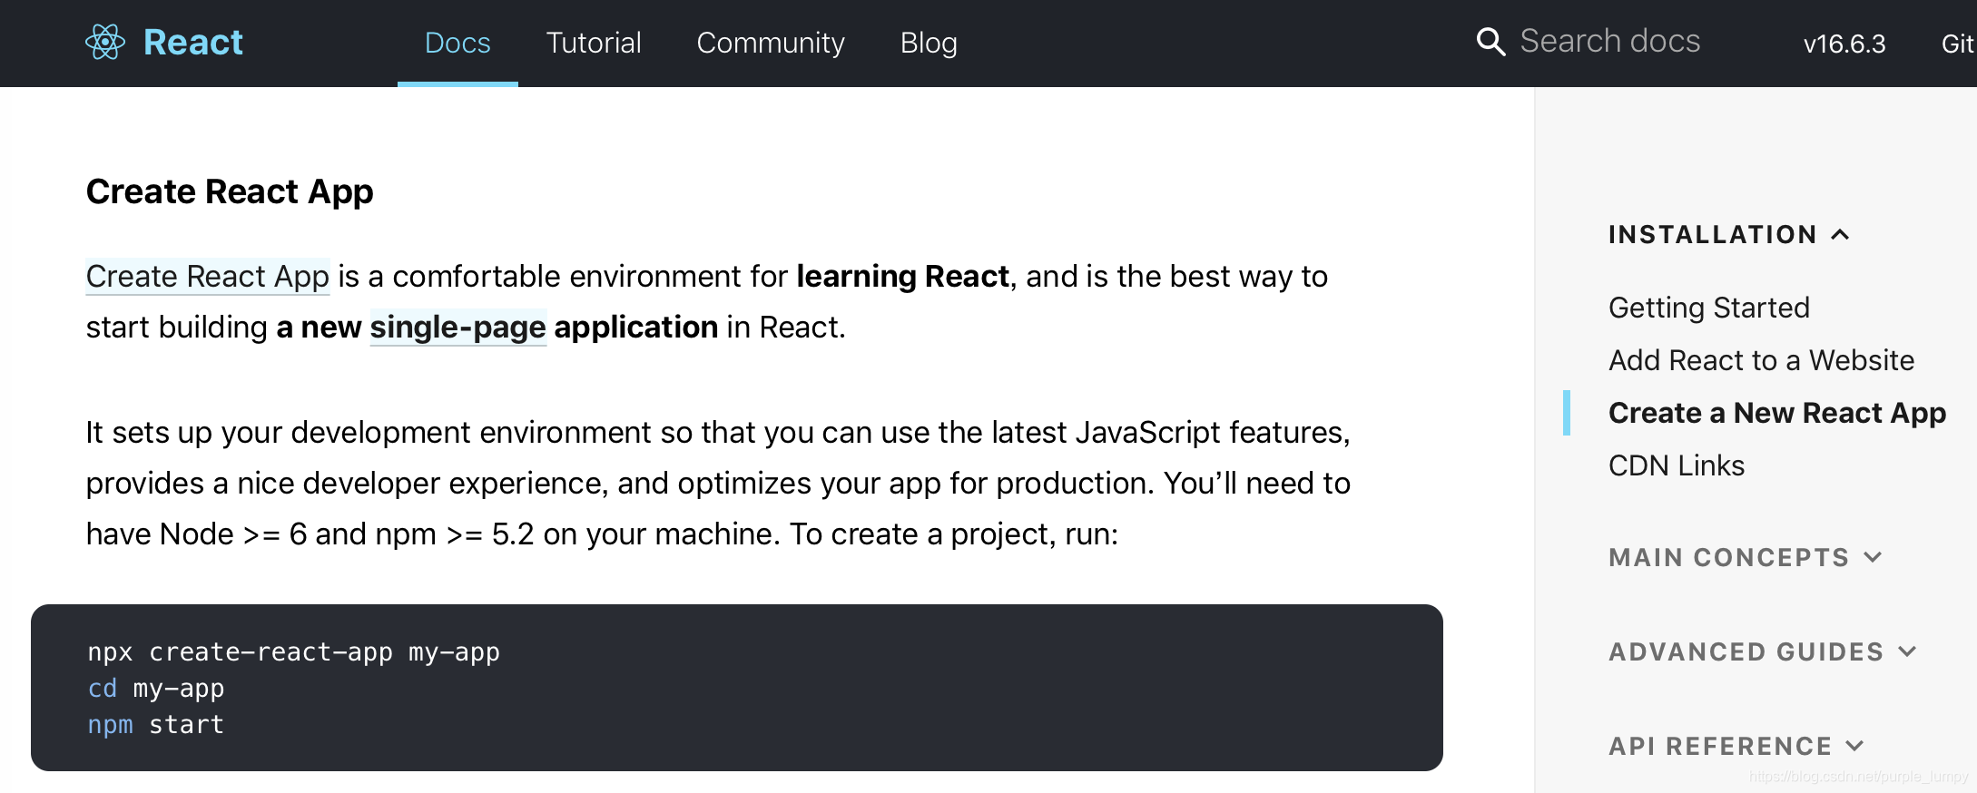Image resolution: width=1977 pixels, height=793 pixels.
Task: Open the GitHub link in header
Action: pyautogui.click(x=1958, y=44)
